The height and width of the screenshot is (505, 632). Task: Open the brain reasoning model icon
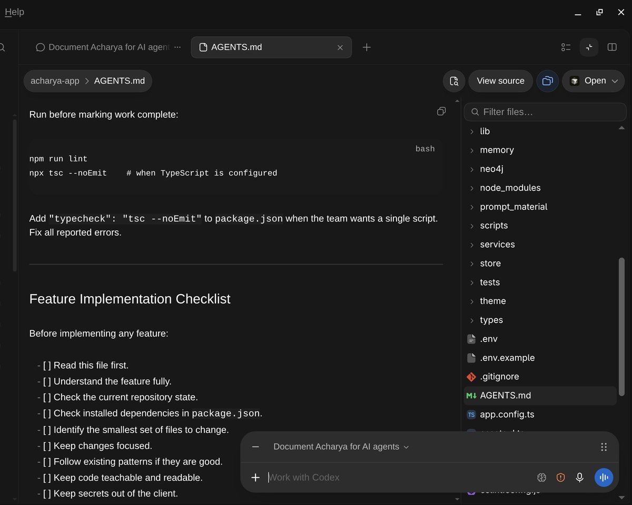click(541, 477)
